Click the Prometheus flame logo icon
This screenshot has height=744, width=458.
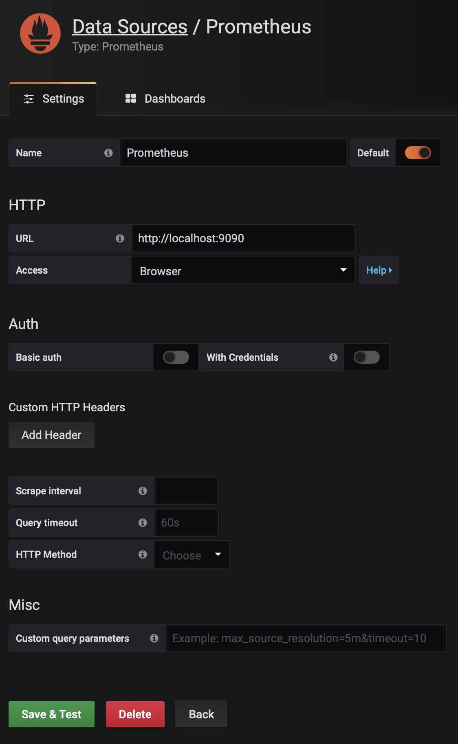coord(40,33)
